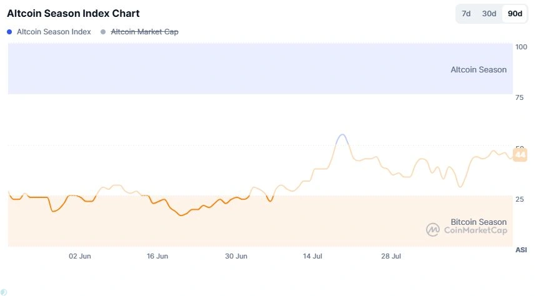Click the CoinMarketCap logo icon watermark
Screen dimensions: 536x296
coord(433,230)
